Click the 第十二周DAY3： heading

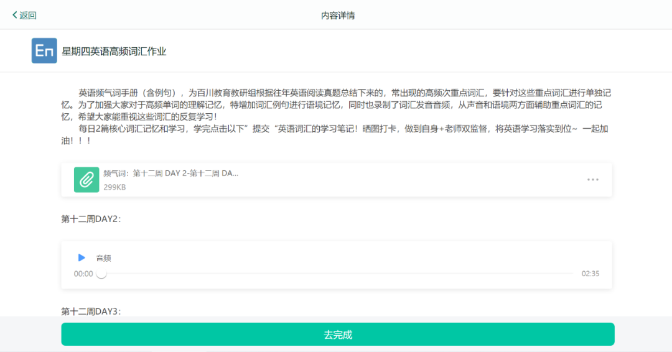[x=91, y=312]
